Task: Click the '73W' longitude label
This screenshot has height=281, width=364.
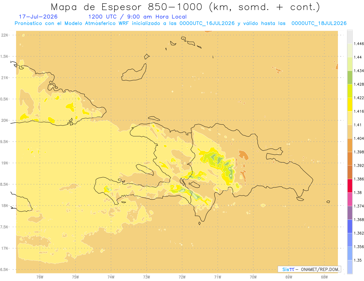Action: pos(147,277)
